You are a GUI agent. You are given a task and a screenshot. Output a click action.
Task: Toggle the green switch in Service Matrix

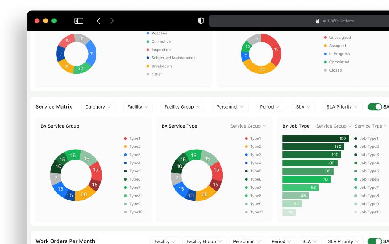tap(375, 107)
